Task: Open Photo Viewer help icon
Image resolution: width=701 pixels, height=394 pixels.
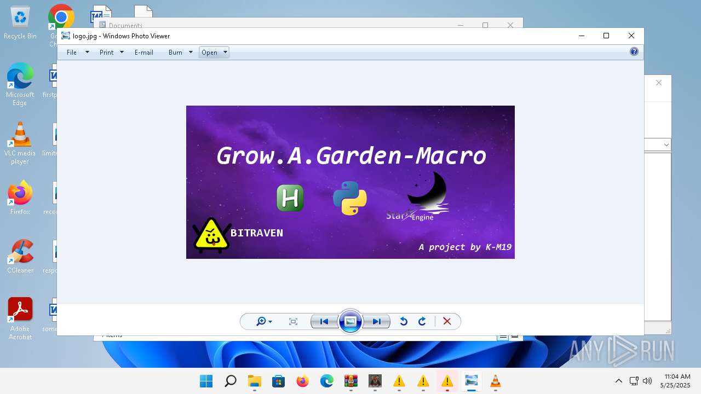Action: pyautogui.click(x=634, y=51)
